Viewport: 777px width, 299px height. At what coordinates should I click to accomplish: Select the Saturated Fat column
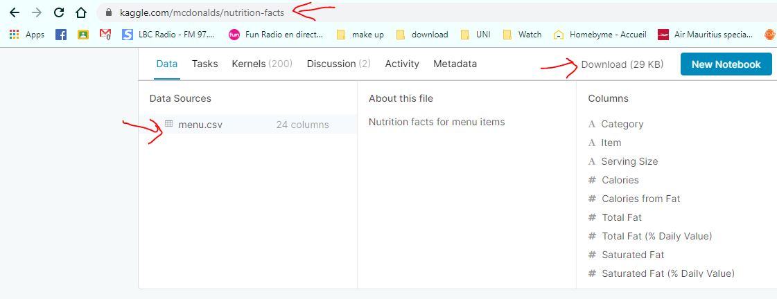[x=633, y=255]
